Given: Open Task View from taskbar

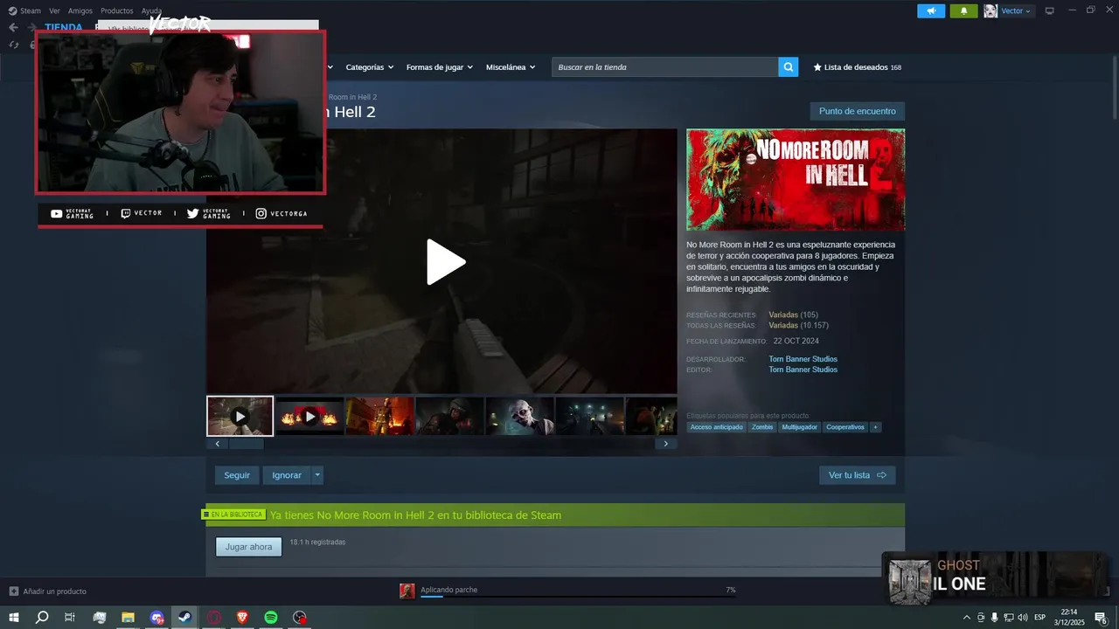Looking at the screenshot, I should [70, 618].
